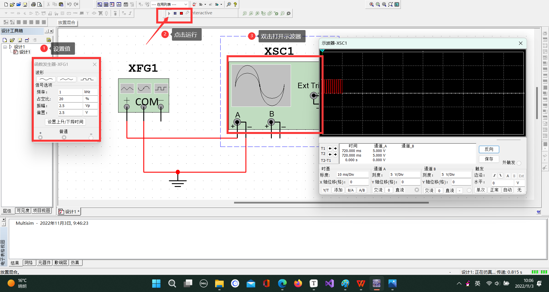The height and width of the screenshot is (292, 549).
Task: Select square waveform in function generator panel
Action: pyautogui.click(x=87, y=79)
